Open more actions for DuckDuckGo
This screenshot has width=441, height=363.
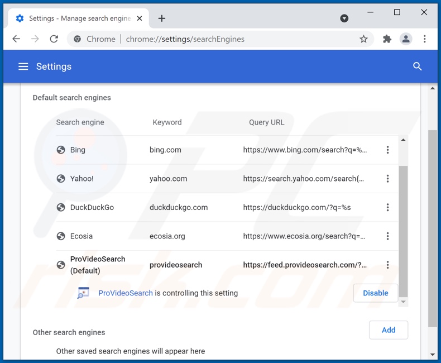[x=387, y=207]
